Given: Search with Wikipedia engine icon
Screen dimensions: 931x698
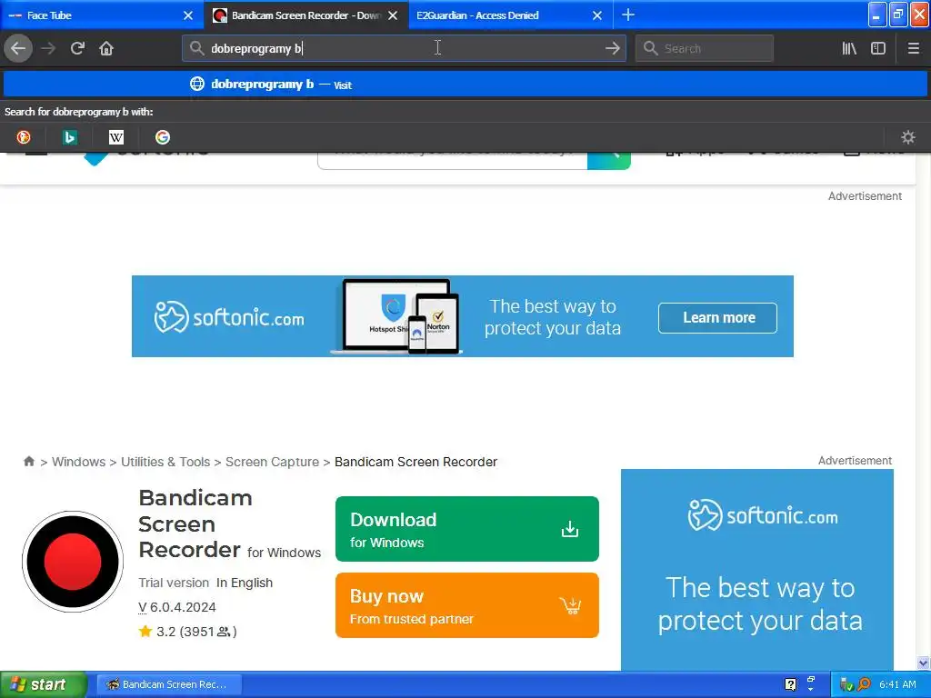Looking at the screenshot, I should [115, 137].
